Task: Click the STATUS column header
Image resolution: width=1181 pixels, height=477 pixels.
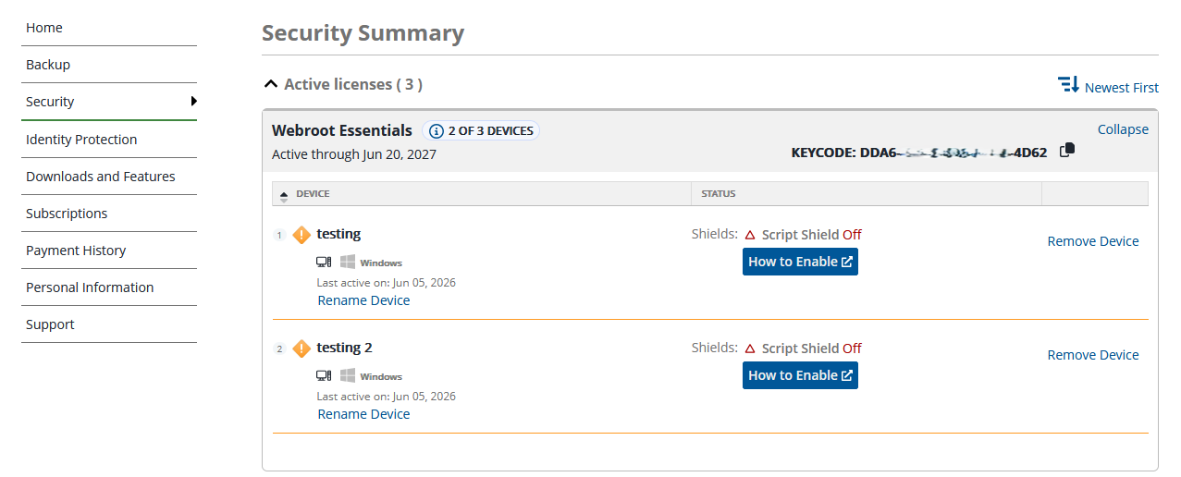Action: point(719,194)
